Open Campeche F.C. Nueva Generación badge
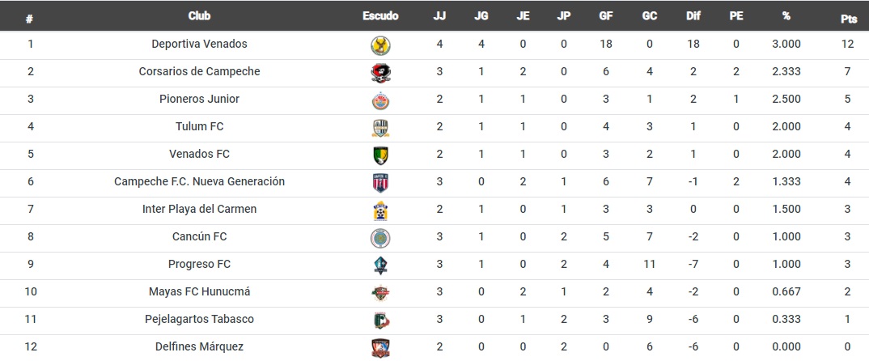The image size is (869, 361). pyautogui.click(x=380, y=183)
